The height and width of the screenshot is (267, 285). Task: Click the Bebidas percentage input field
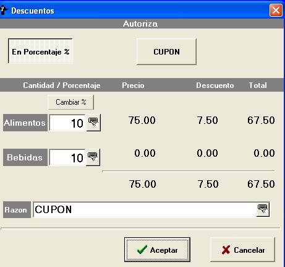coord(67,157)
